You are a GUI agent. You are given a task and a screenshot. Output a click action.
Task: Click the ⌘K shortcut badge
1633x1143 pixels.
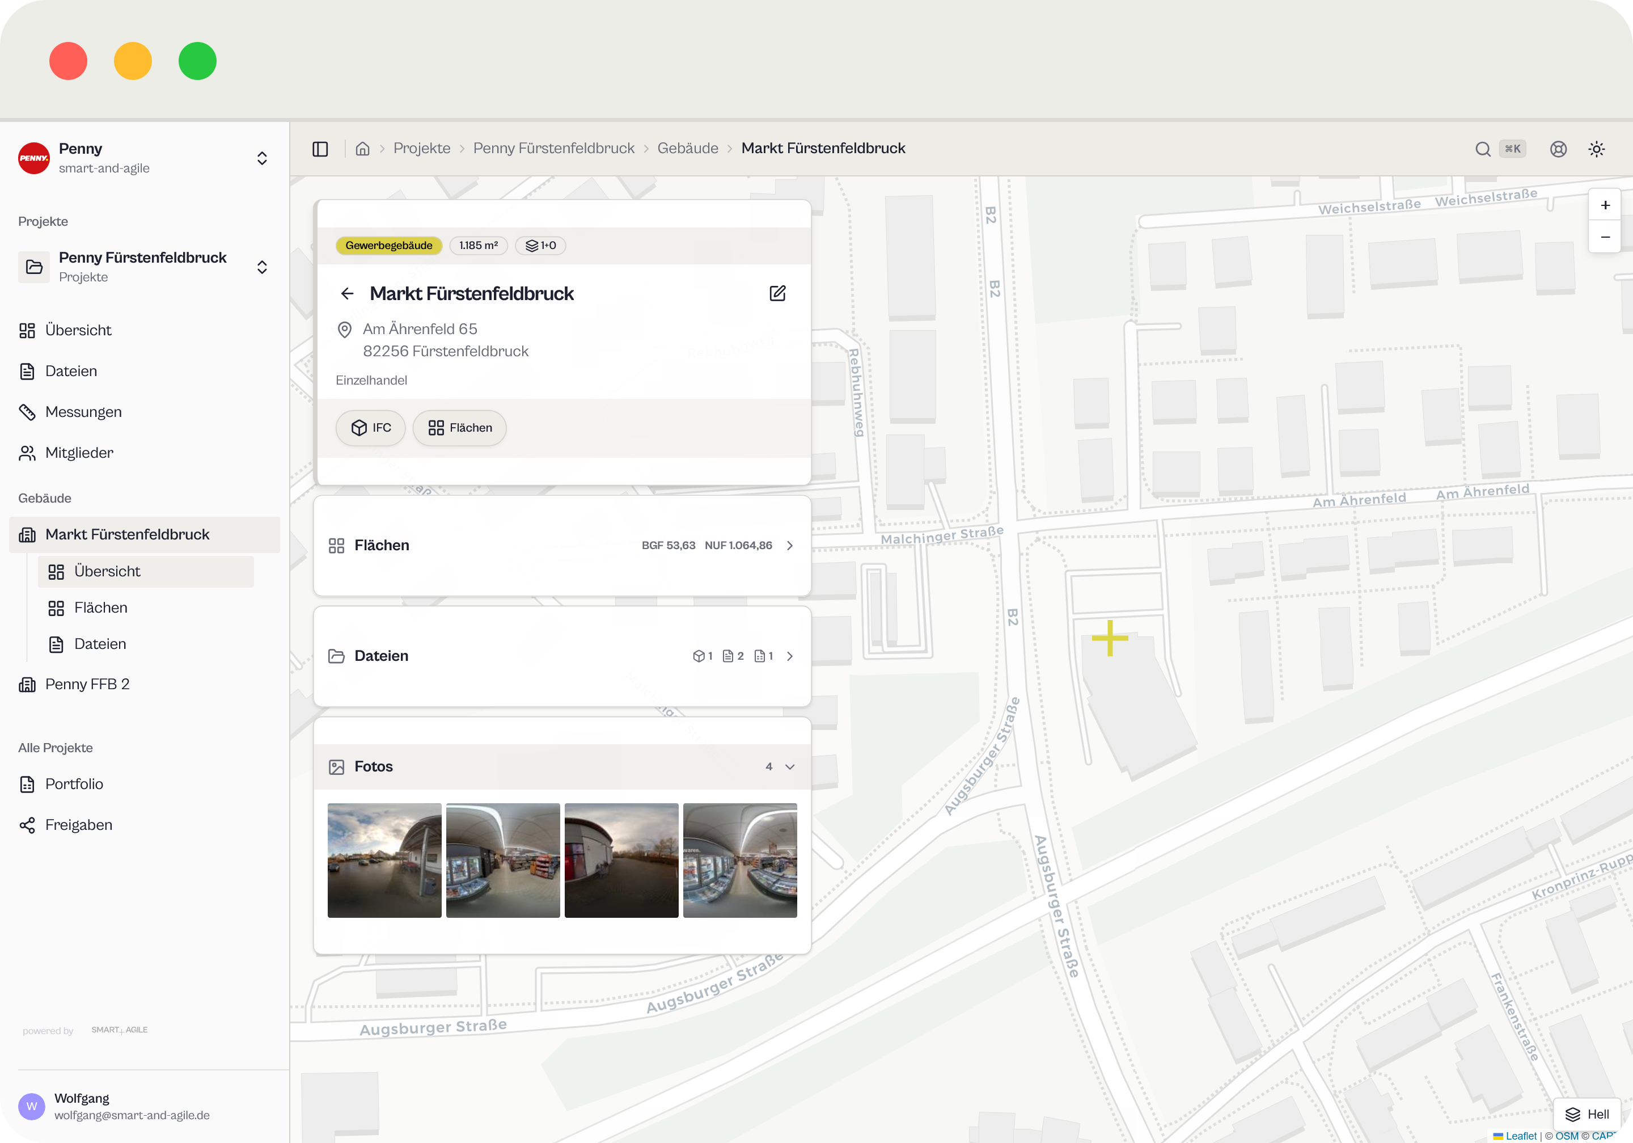point(1513,149)
